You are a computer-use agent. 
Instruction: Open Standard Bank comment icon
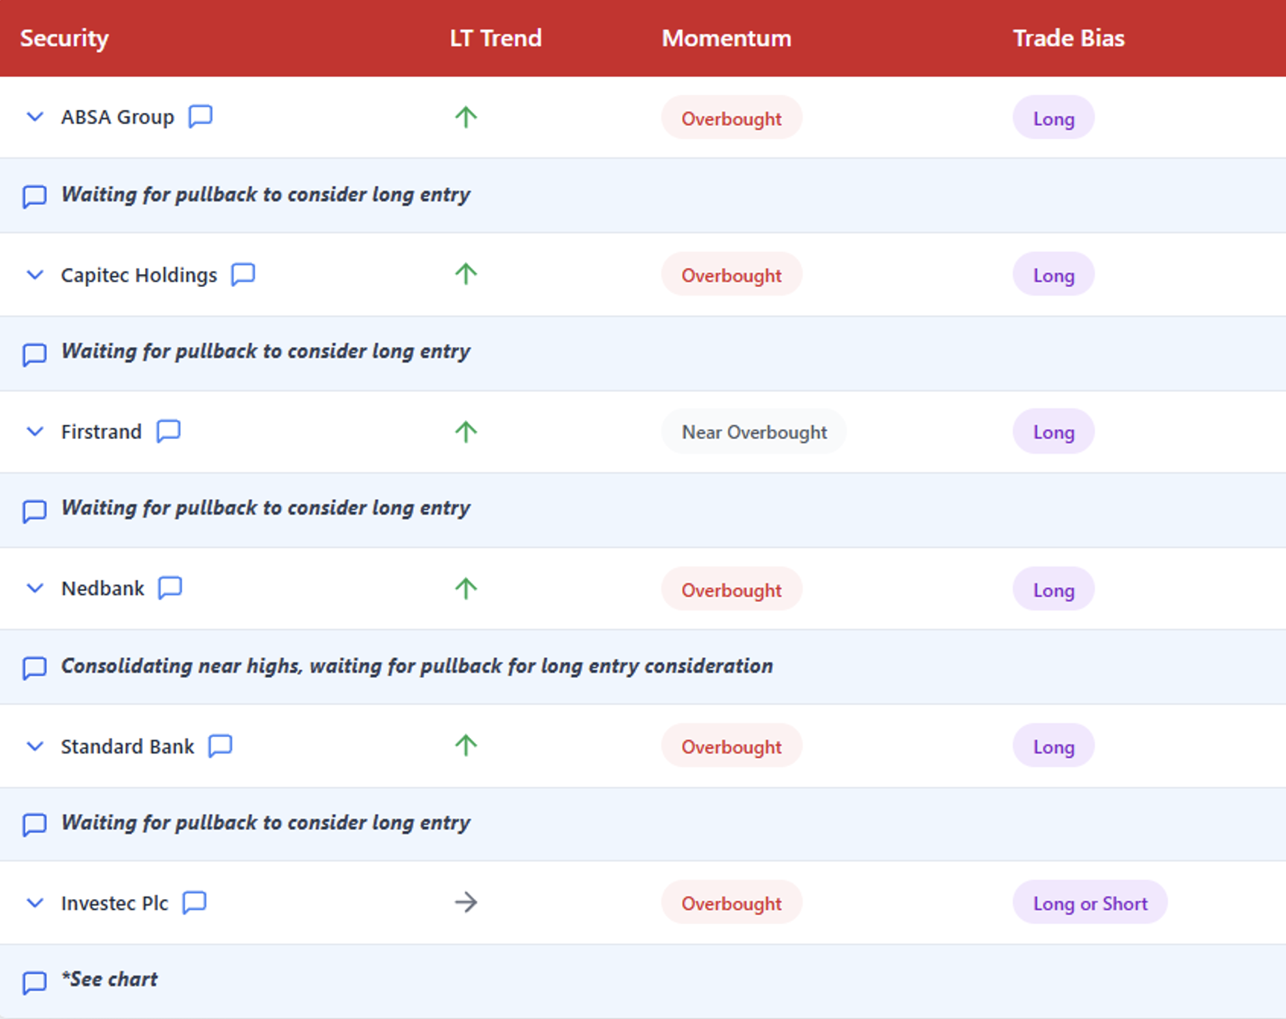point(220,746)
